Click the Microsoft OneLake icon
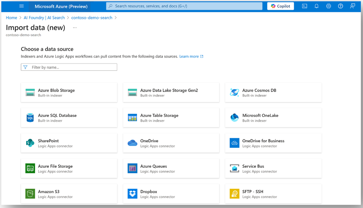 tap(234, 118)
